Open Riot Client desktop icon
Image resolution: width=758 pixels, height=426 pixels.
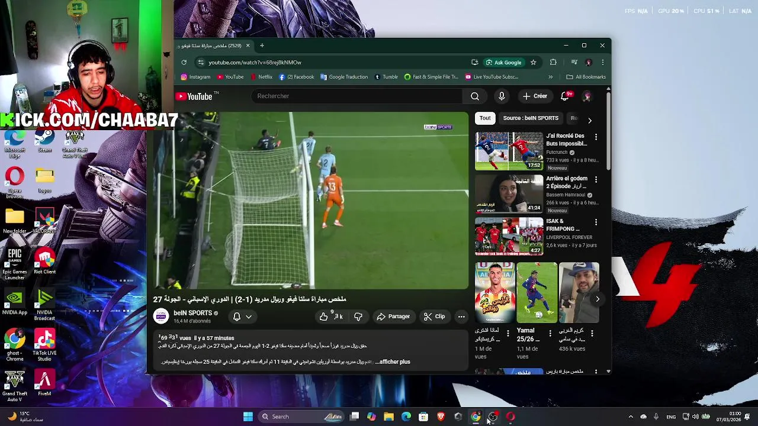click(x=44, y=261)
